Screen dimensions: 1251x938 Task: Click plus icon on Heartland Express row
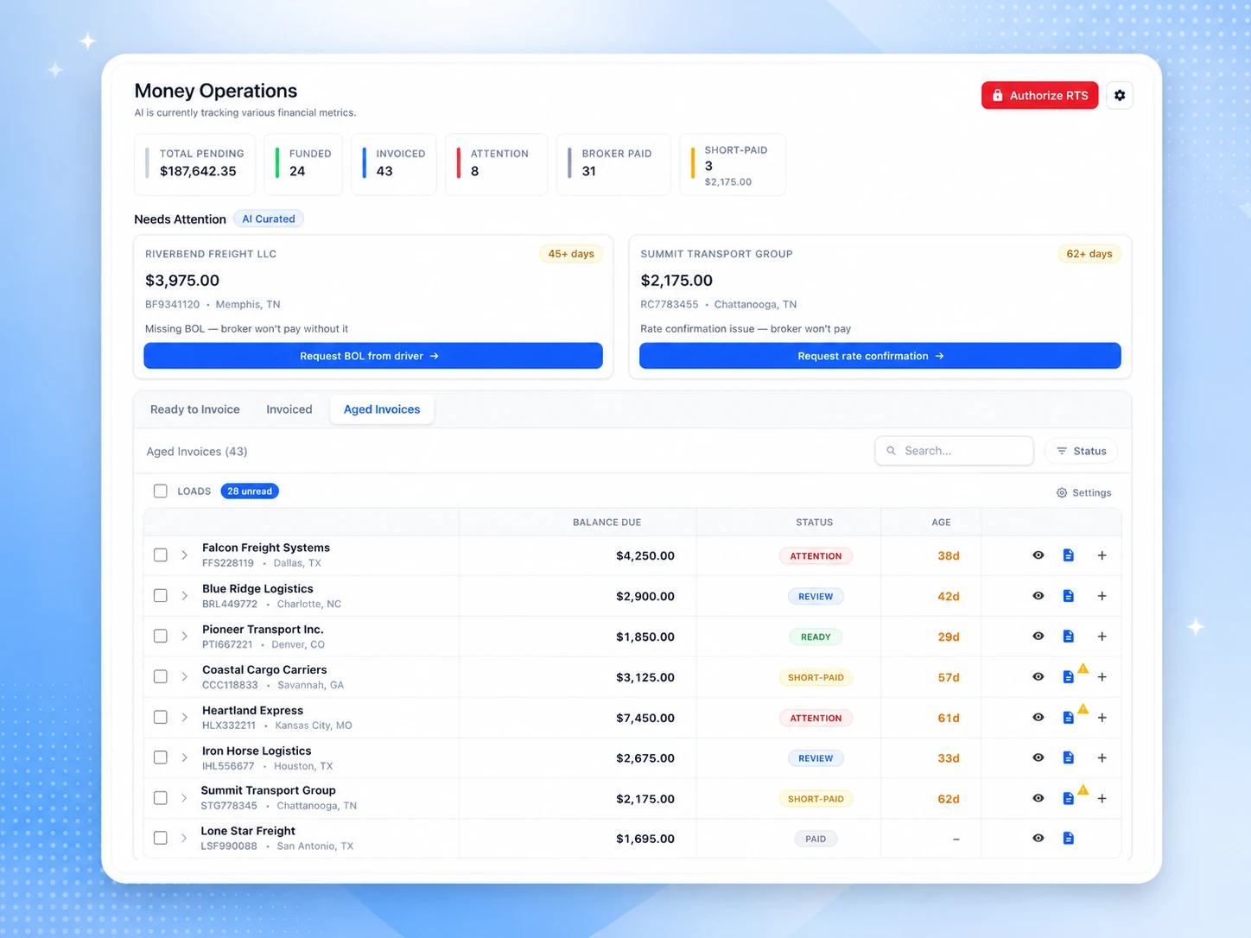tap(1102, 718)
